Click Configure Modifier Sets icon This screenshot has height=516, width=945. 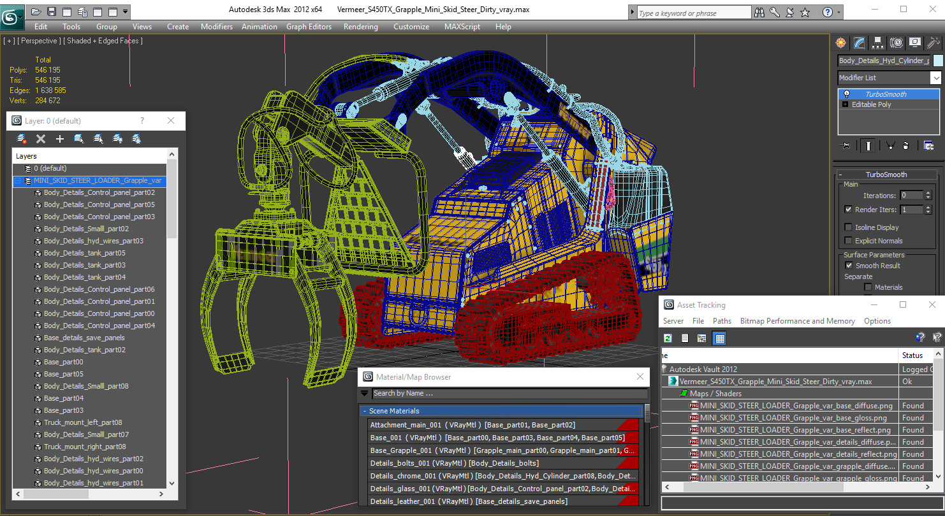(x=928, y=146)
